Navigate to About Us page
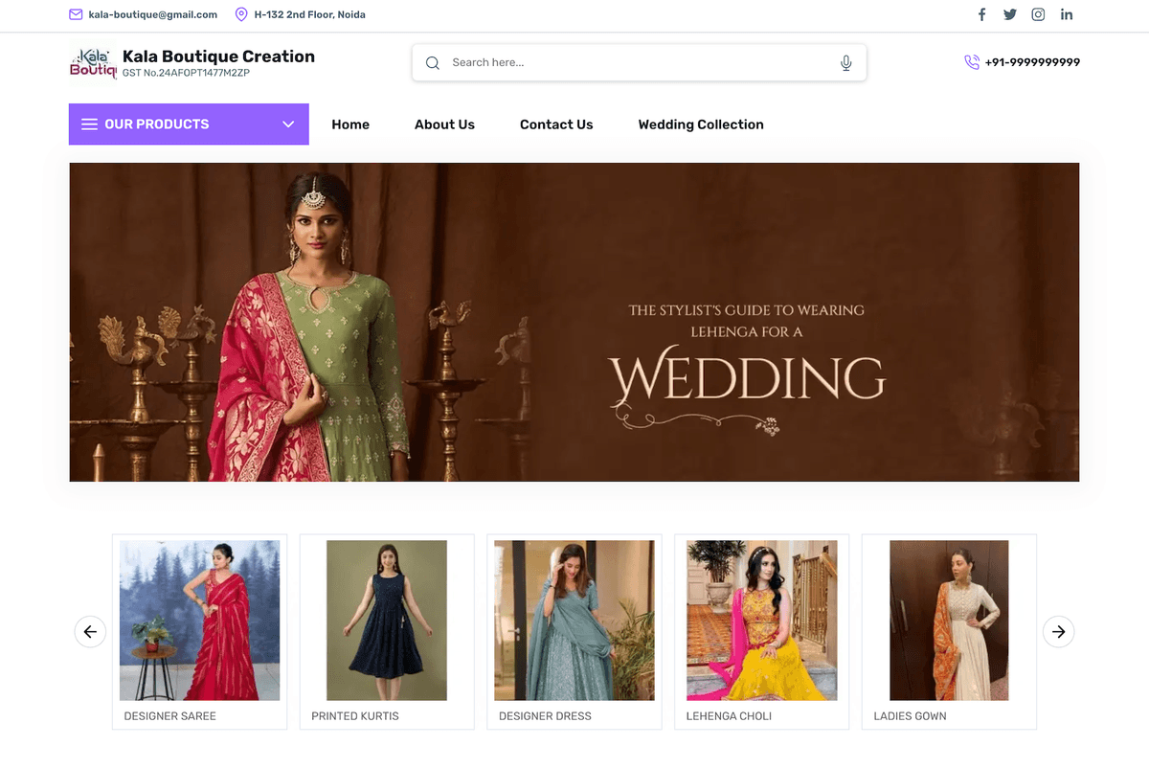 pos(444,124)
